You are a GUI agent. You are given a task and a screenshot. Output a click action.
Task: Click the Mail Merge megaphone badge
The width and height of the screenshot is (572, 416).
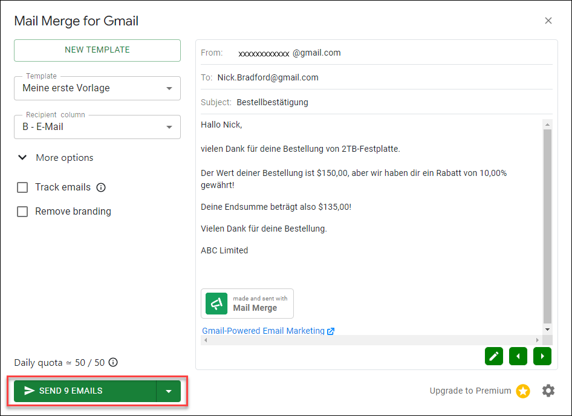(x=247, y=304)
